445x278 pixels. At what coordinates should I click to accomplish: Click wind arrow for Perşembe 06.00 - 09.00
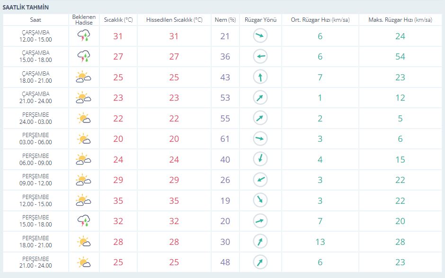(x=260, y=159)
